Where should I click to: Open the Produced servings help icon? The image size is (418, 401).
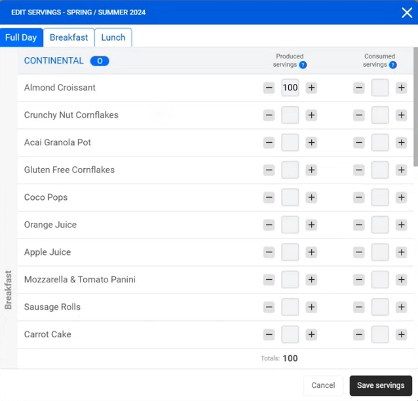point(303,65)
